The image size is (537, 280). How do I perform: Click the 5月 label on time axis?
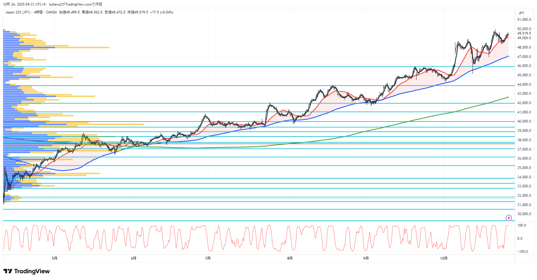[x=54, y=258]
